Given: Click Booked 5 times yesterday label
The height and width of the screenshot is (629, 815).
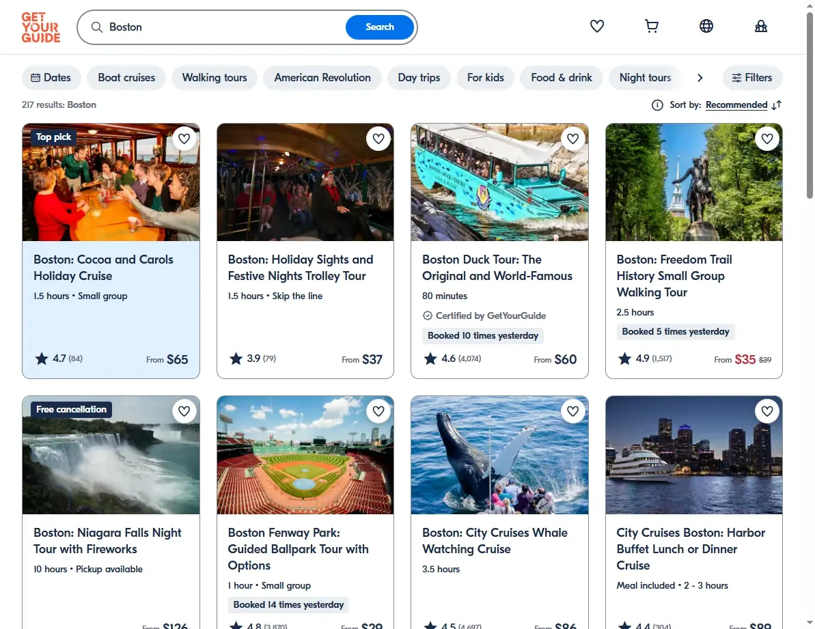Looking at the screenshot, I should (676, 331).
